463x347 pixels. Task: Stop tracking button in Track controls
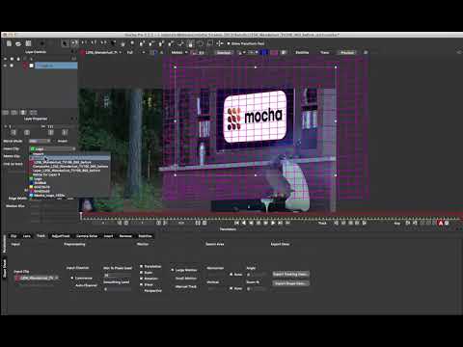pyautogui.click(x=350, y=223)
